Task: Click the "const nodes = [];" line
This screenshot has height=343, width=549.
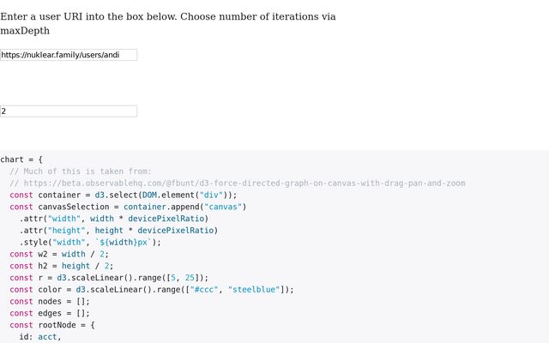Action: 50,302
